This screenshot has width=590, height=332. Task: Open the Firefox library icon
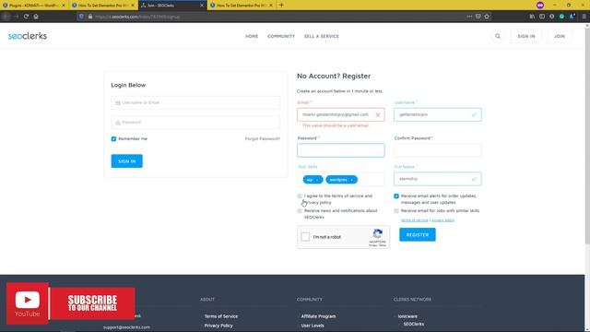tap(532, 17)
